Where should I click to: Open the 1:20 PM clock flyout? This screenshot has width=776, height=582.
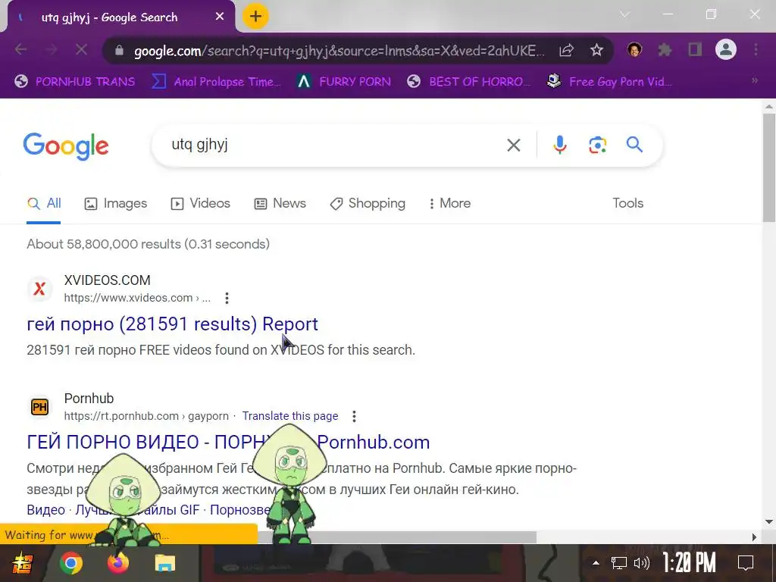(x=689, y=563)
